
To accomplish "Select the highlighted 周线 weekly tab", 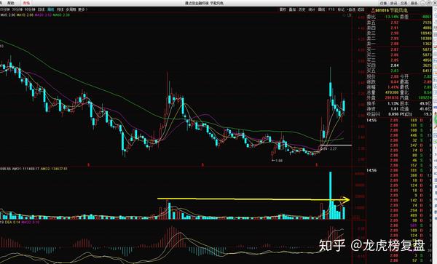I will point(50,9).
